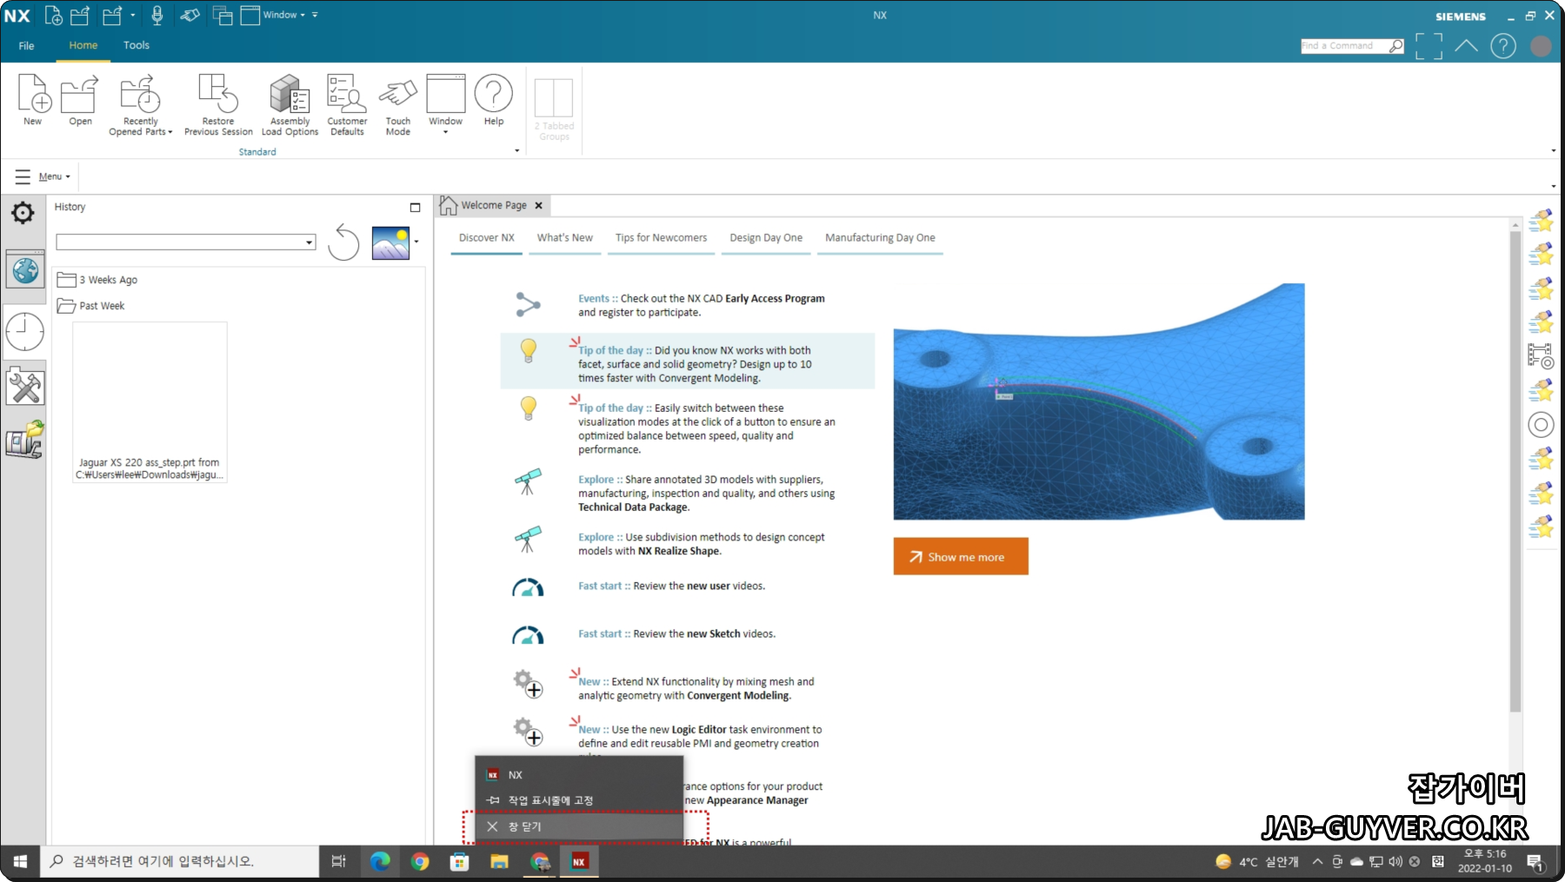This screenshot has height=882, width=1565.
Task: Select Tips for Newcomers tab
Action: [661, 238]
